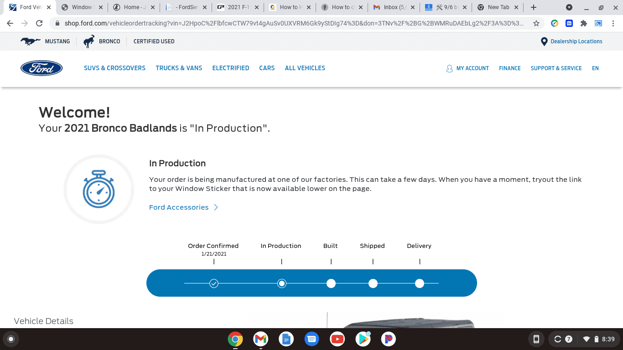Expand the Trucks & Vans menu
Screen dimensions: 623x350
point(179,68)
